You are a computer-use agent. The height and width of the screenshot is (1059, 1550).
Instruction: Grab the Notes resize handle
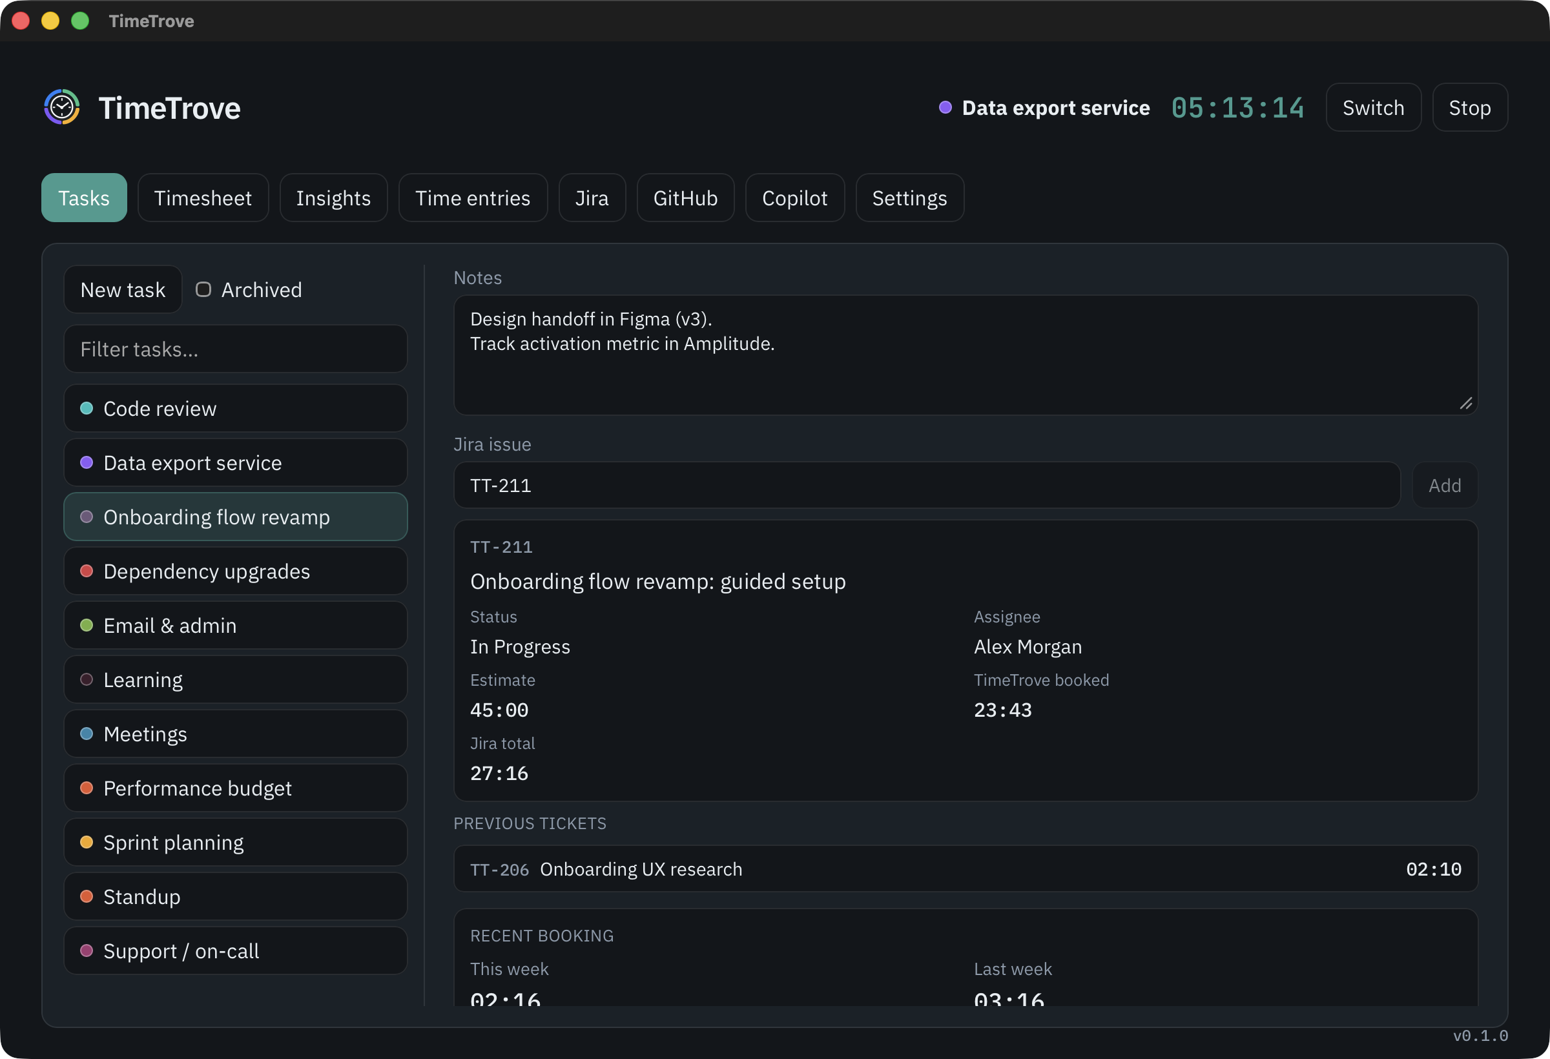tap(1466, 404)
